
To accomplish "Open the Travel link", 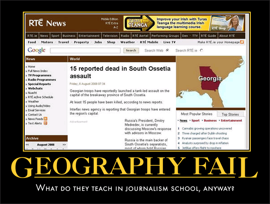I will pyautogui.click(x=64, y=42).
